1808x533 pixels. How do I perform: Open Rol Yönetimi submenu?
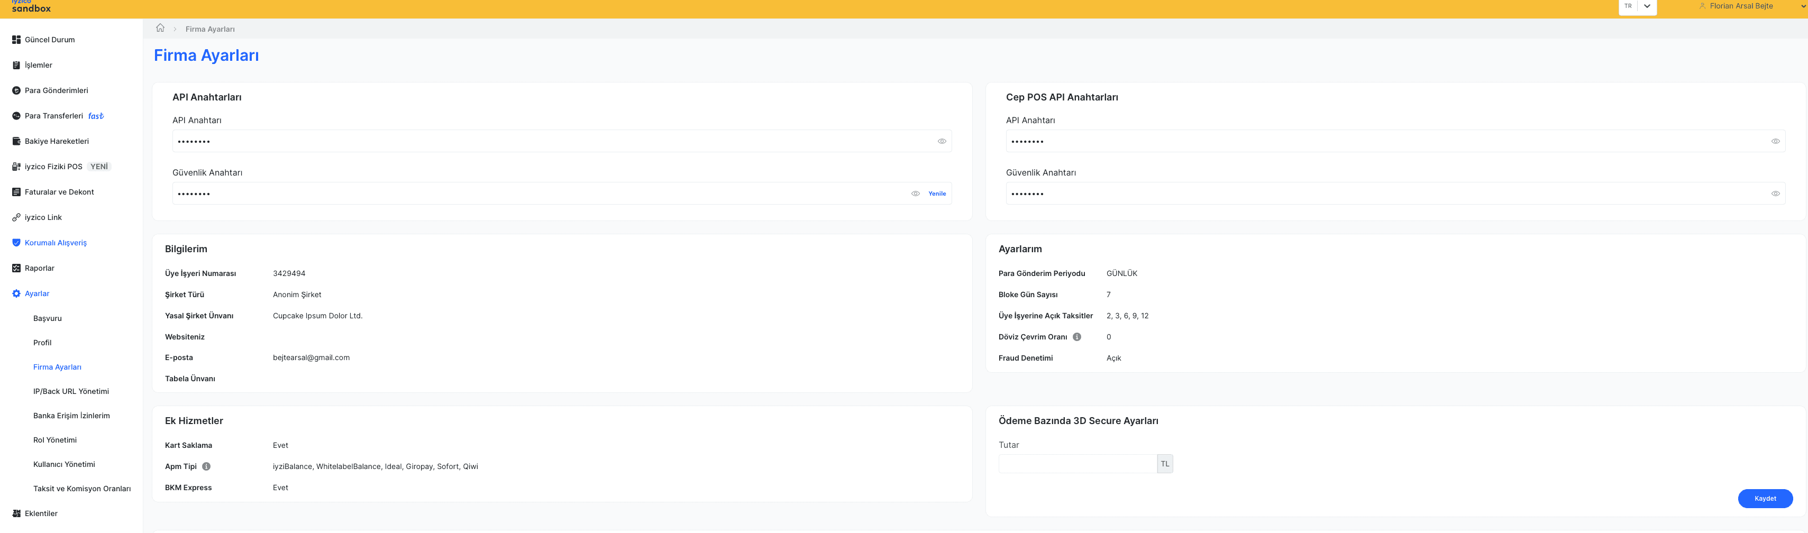pos(54,440)
